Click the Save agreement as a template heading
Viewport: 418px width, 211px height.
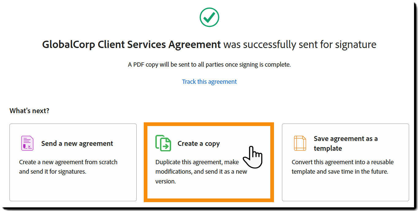(x=346, y=143)
